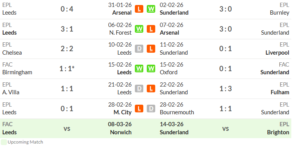Open the Sunderland vs Brighton upcoming fixture
The height and width of the screenshot is (152, 292).
click(225, 129)
